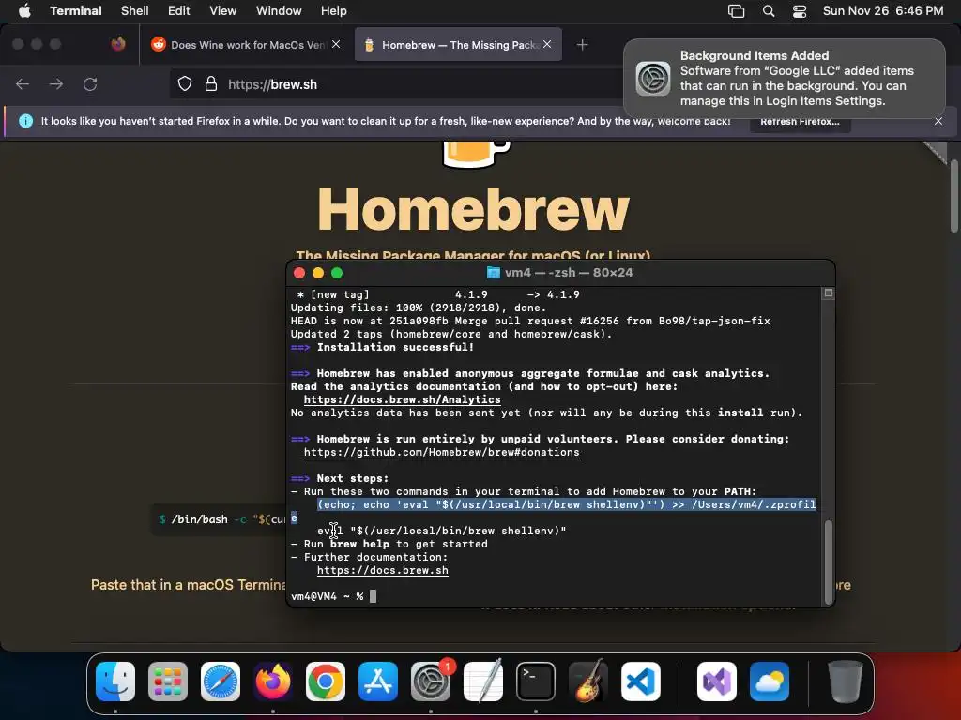Go forward in Firefox

click(x=55, y=84)
